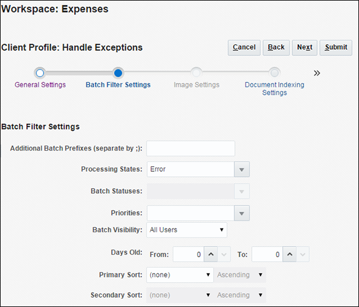Submit the client profile

tap(336, 47)
